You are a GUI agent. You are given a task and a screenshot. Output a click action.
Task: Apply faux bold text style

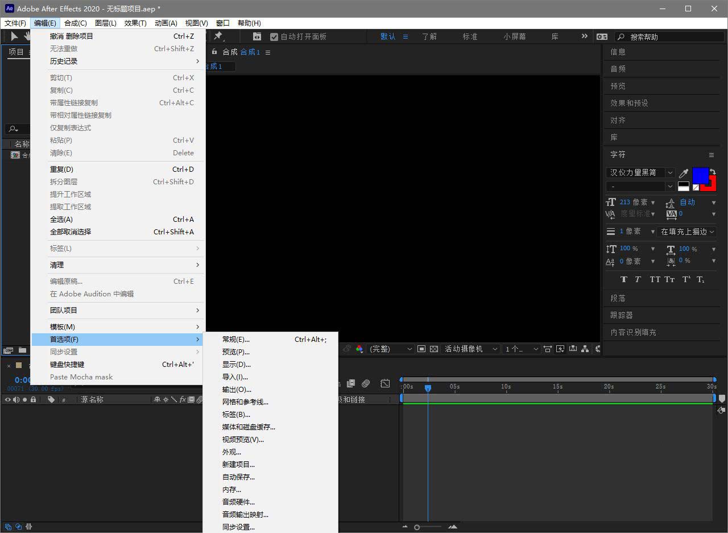click(x=624, y=279)
